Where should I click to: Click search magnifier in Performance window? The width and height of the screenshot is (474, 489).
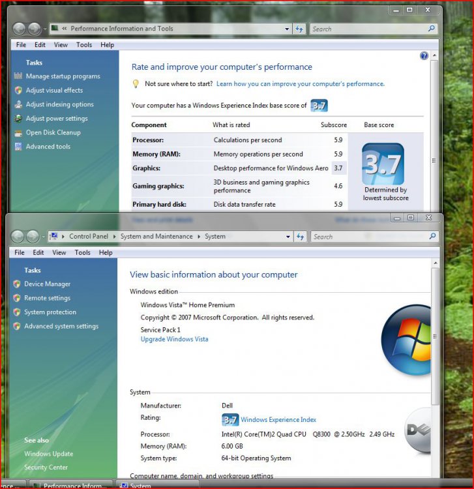pyautogui.click(x=431, y=29)
